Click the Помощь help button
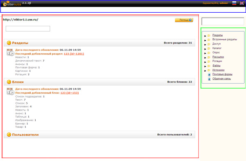The image size is (246, 161). 184,20
